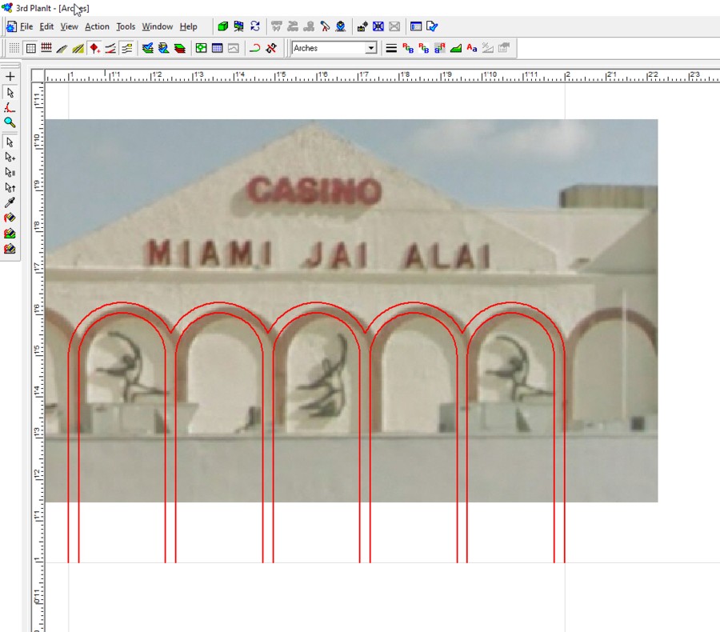
Task: Select the paint bucket with gray base
Action: point(10,250)
